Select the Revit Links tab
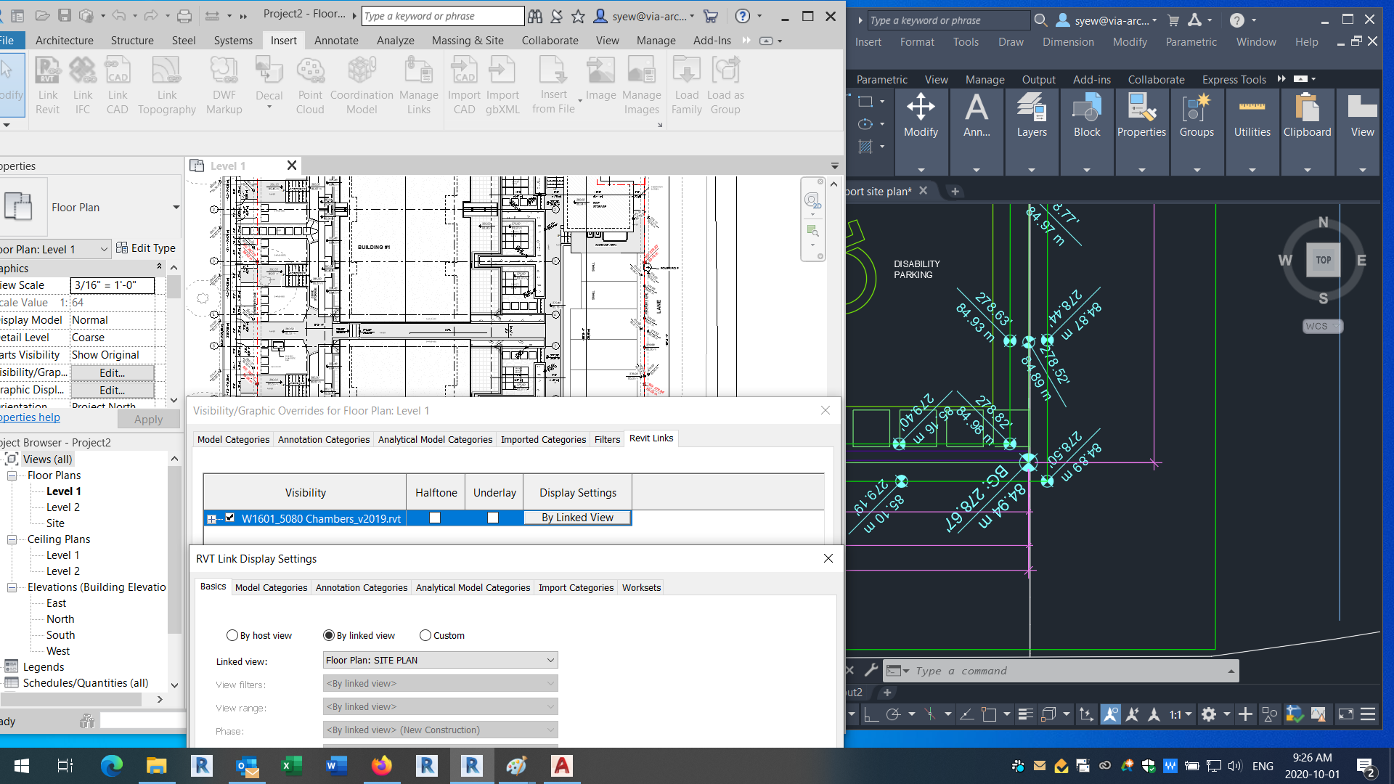 point(651,438)
